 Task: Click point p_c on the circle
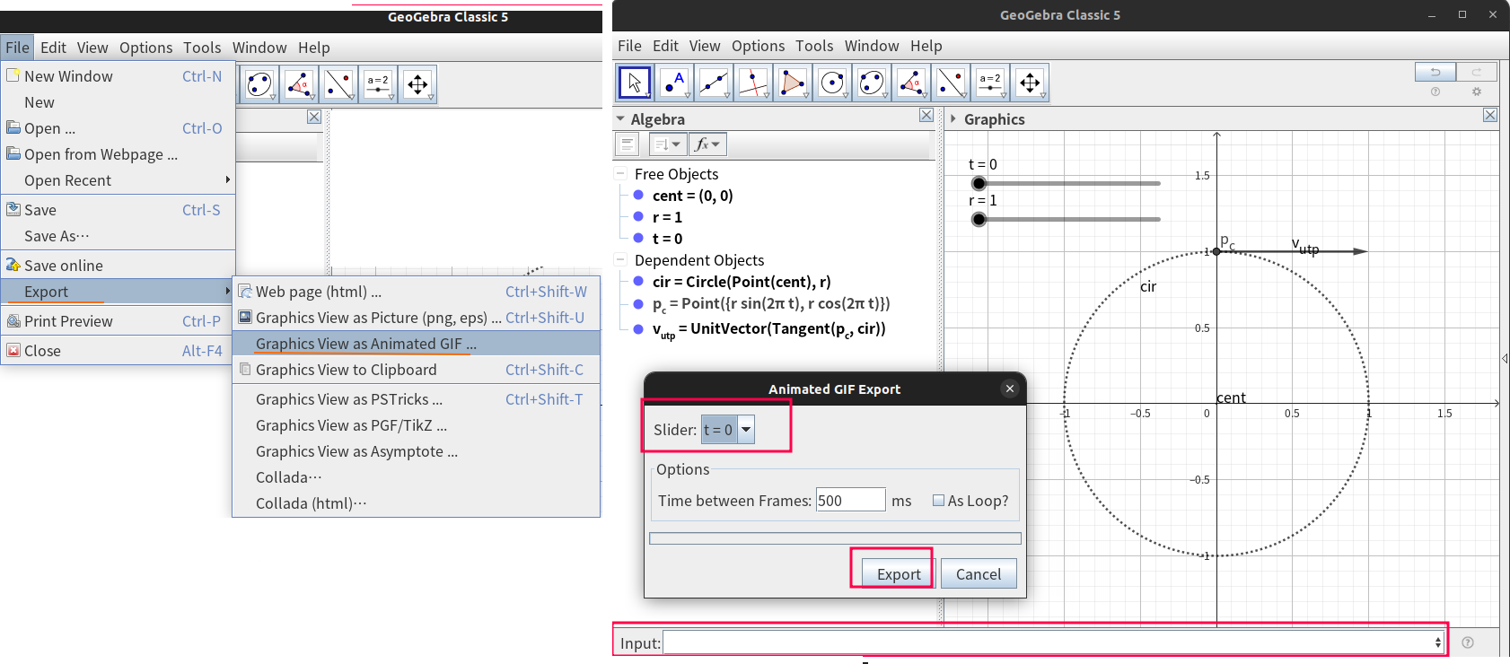click(x=1216, y=251)
